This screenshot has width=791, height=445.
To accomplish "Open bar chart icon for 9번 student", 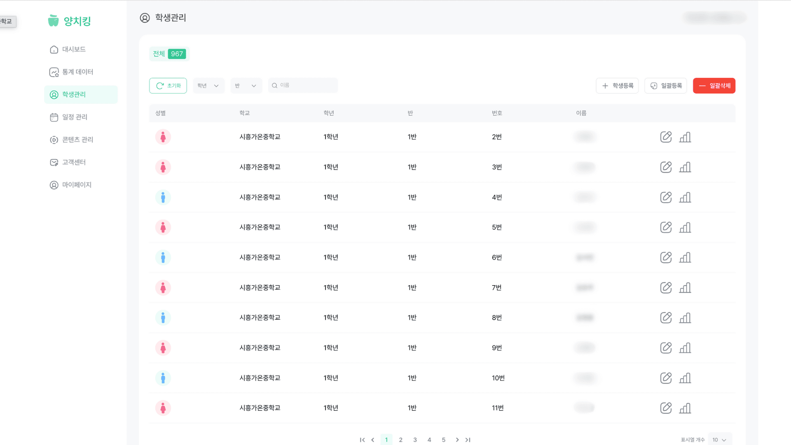I will click(x=685, y=348).
